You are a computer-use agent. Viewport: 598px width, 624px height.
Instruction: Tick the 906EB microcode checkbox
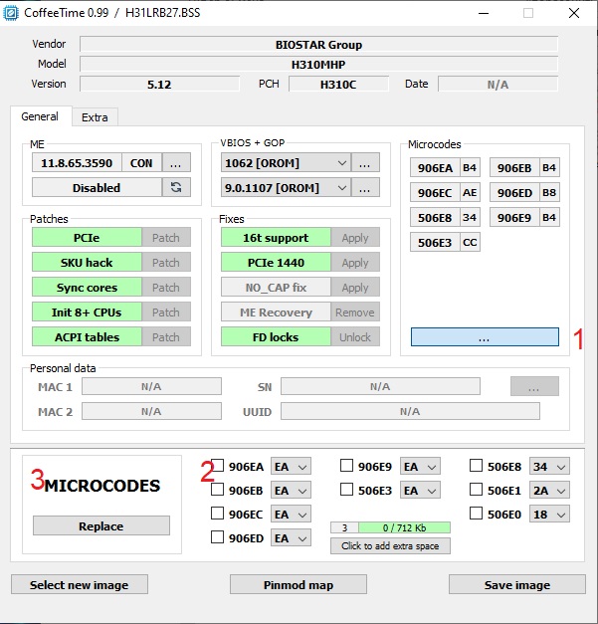click(217, 490)
